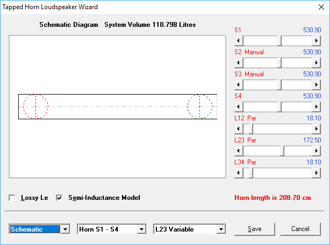Click left arrow of L23 Par slider
The image size is (330, 245).
pyautogui.click(x=239, y=151)
